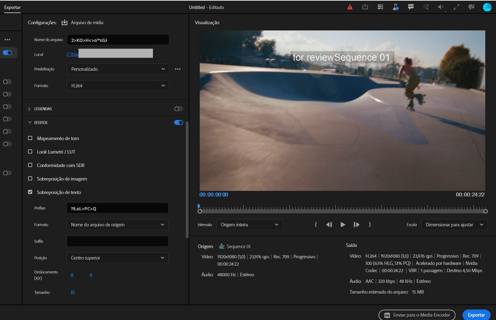This screenshot has width=496, height=320.
Task: Open the workspaces list icon
Action: [x=380, y=7]
